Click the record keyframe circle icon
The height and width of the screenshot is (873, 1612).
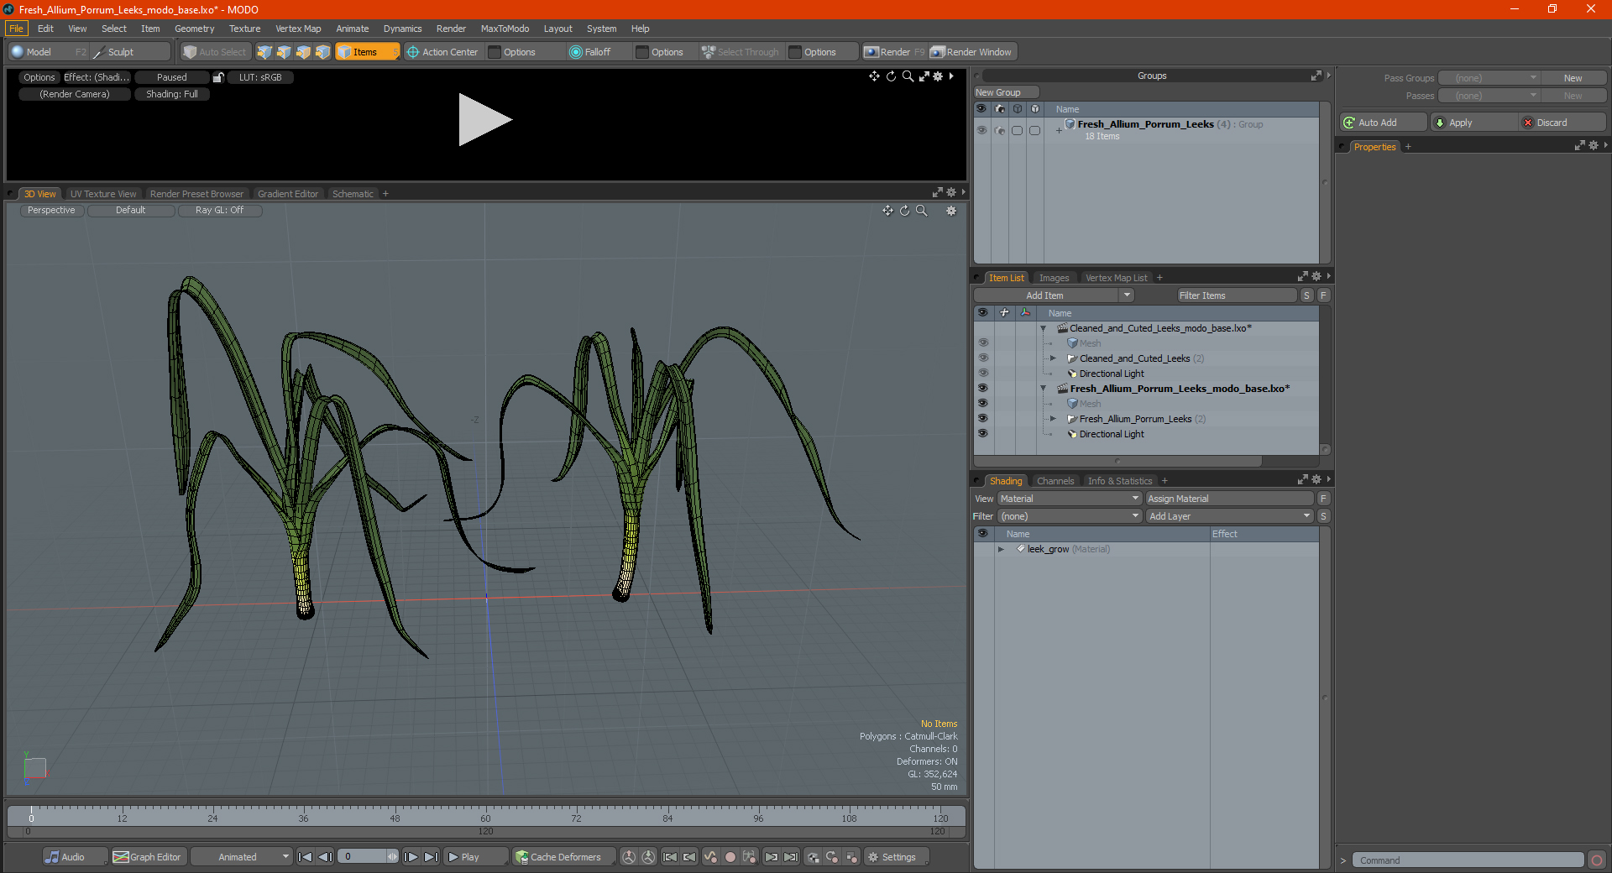(x=730, y=857)
